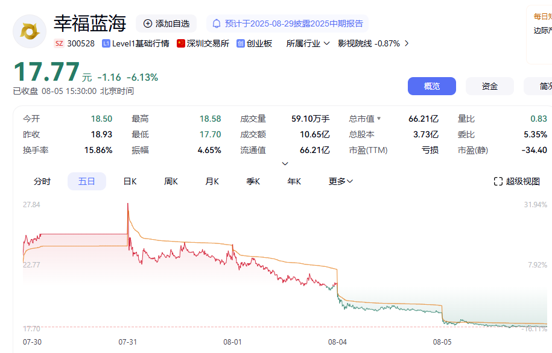The width and height of the screenshot is (552, 353).
Task: Switch to the 分时 chart tab
Action: tap(42, 181)
